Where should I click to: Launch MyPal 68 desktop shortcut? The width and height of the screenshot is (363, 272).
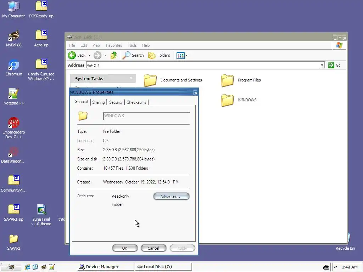coord(14,39)
